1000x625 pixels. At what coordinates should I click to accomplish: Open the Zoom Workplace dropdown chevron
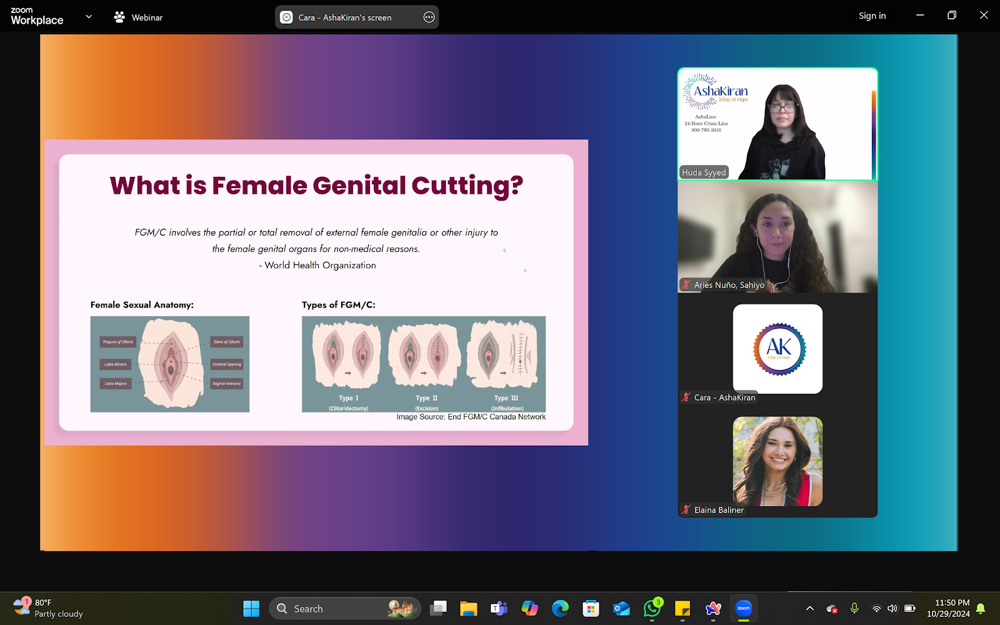(89, 17)
